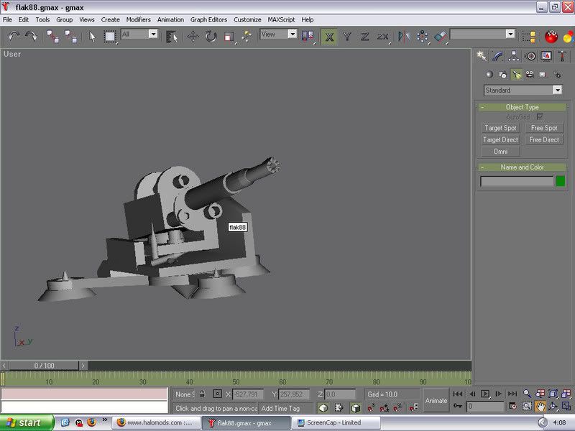Open the Animation menu
Screen dimensions: 575x431
[170, 20]
